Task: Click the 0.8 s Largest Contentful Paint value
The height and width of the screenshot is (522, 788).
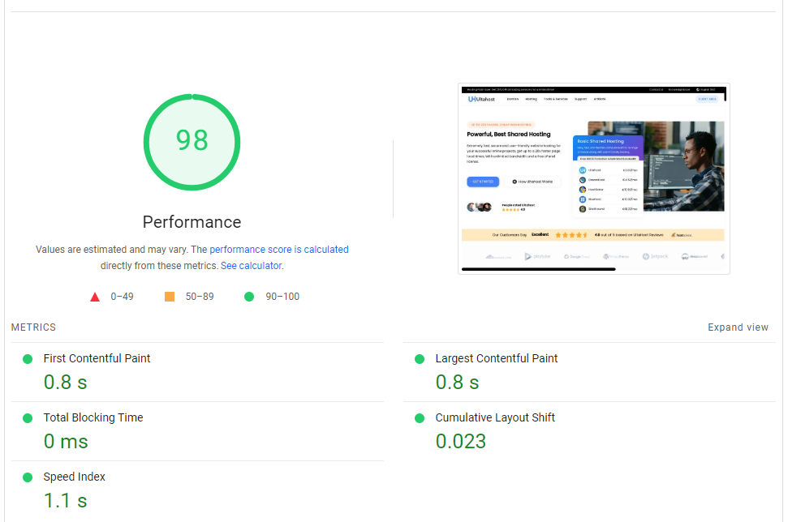Action: (x=458, y=383)
